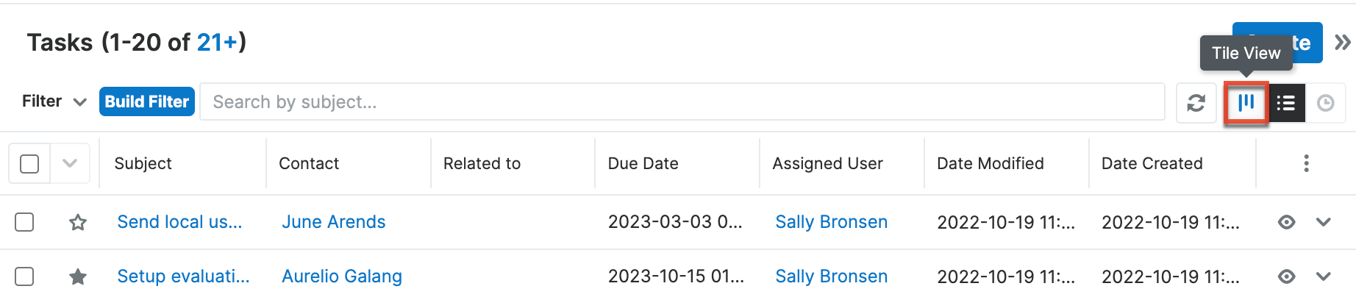The image size is (1356, 300).
Task: Preview the 'Setup evaluati...' task eye icon
Action: click(x=1286, y=276)
